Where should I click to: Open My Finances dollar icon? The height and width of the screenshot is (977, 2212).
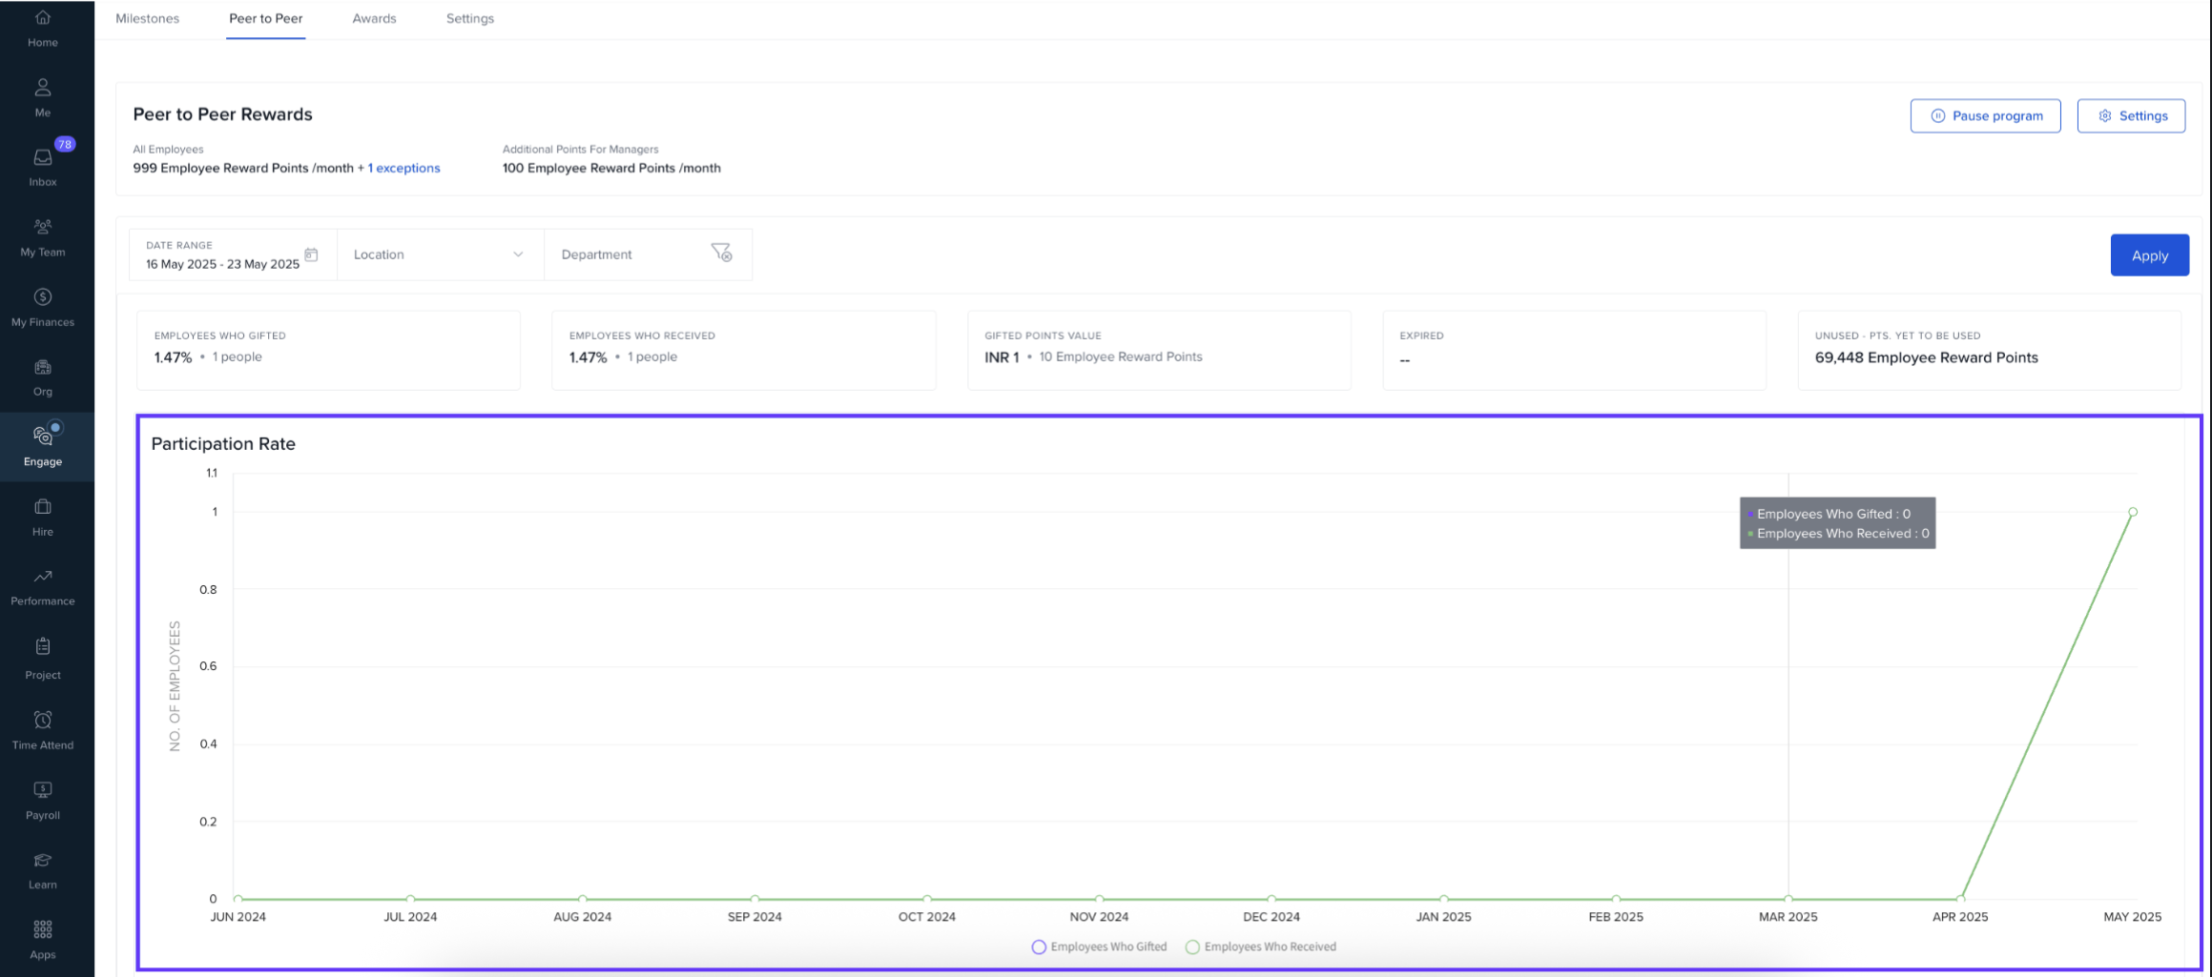click(x=43, y=297)
